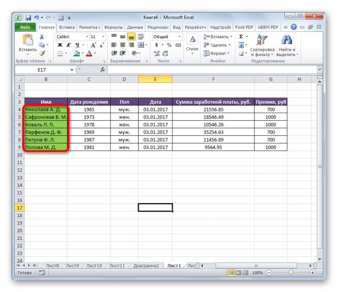Click the Top Align icon
Screen dimensions: 338x292
[114, 36]
